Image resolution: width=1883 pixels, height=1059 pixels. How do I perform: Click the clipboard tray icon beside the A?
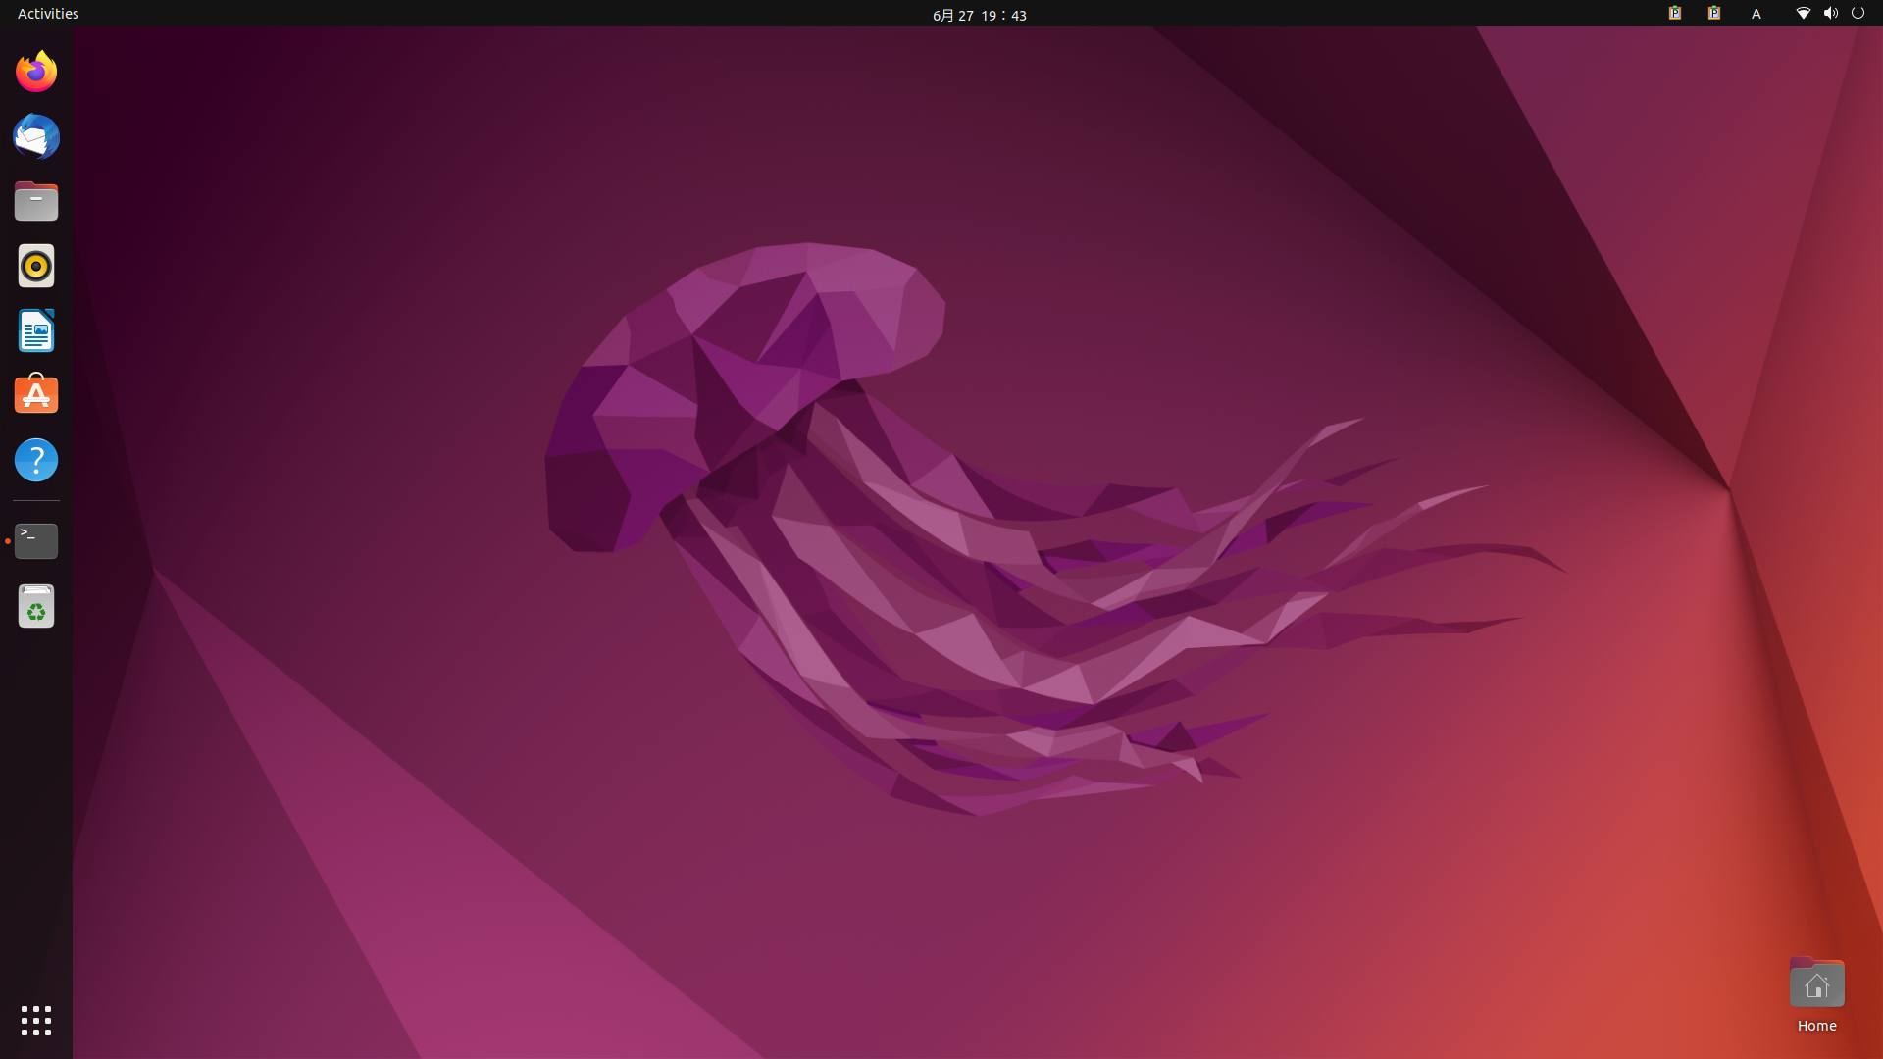pos(1714,14)
